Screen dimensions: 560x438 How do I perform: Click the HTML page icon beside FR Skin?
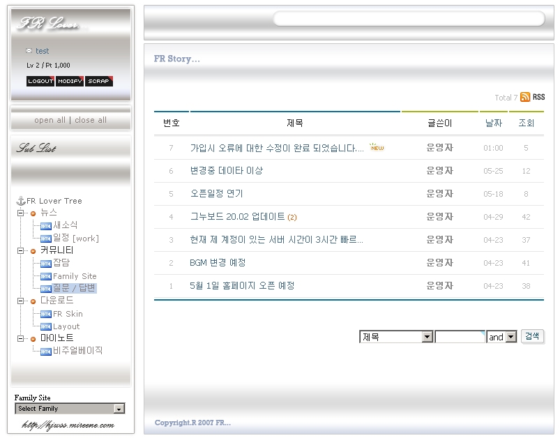tap(46, 314)
